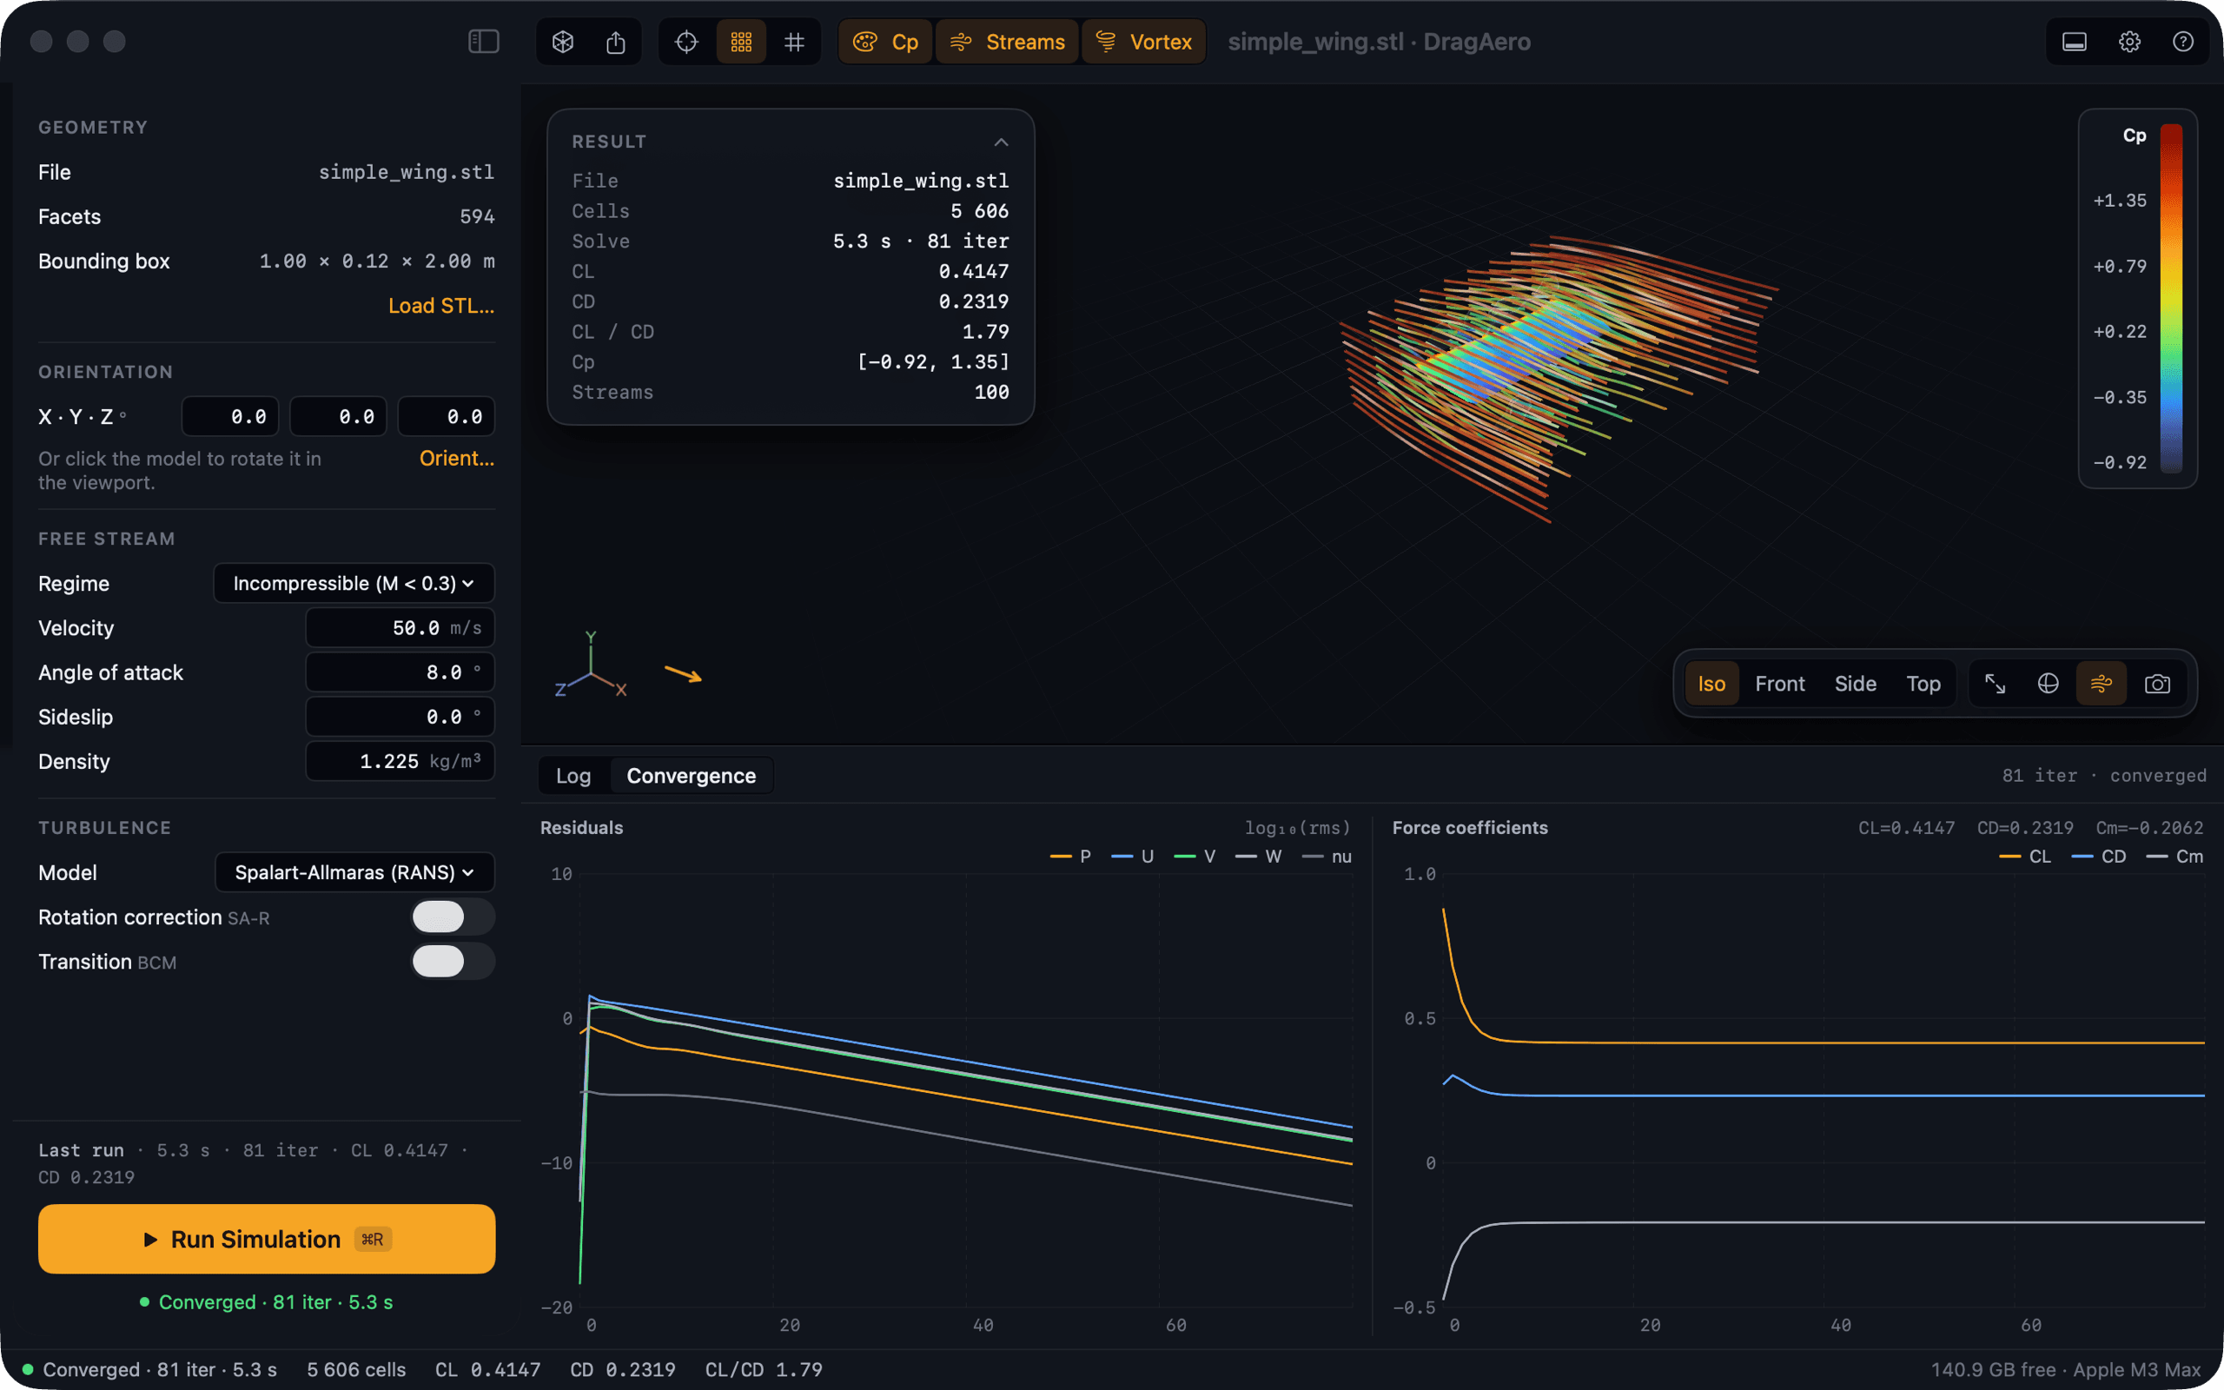Viewport: 2224px width, 1390px height.
Task: Open the Regime dropdown
Action: click(x=354, y=583)
